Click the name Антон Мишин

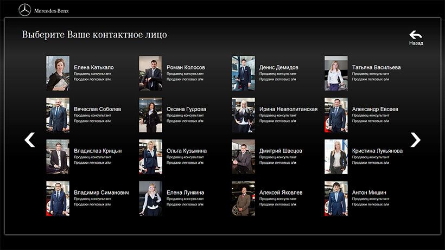pyautogui.click(x=369, y=193)
